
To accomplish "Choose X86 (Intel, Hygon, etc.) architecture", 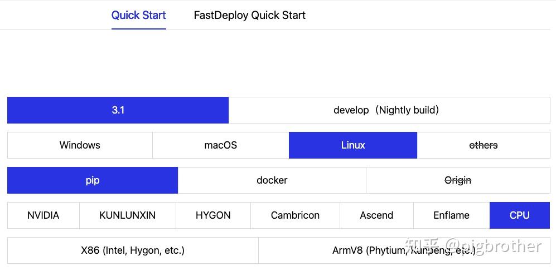I will pos(133,250).
